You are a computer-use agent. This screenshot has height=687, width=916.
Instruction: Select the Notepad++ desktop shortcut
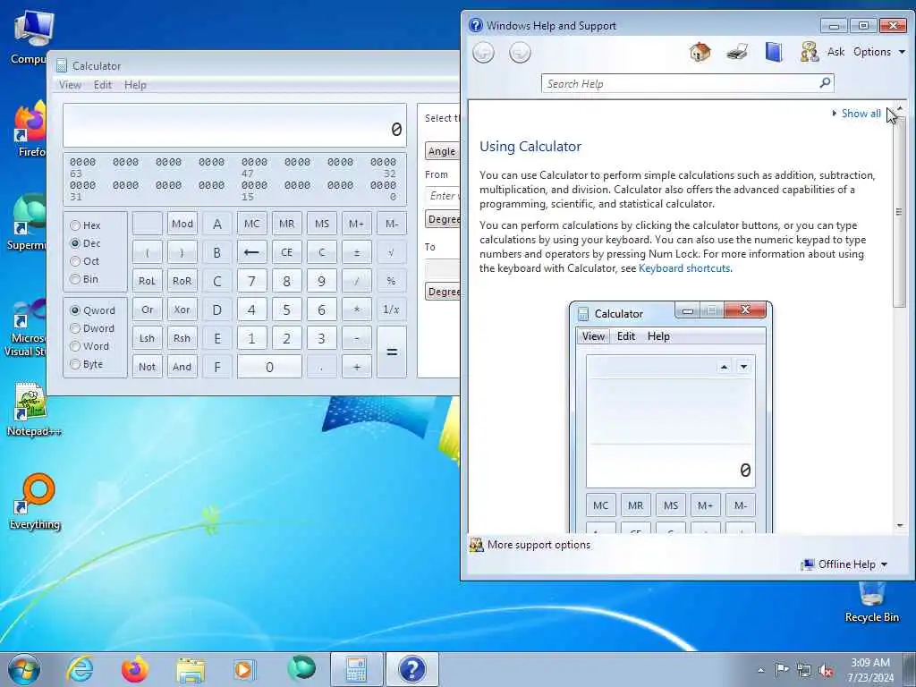click(34, 409)
